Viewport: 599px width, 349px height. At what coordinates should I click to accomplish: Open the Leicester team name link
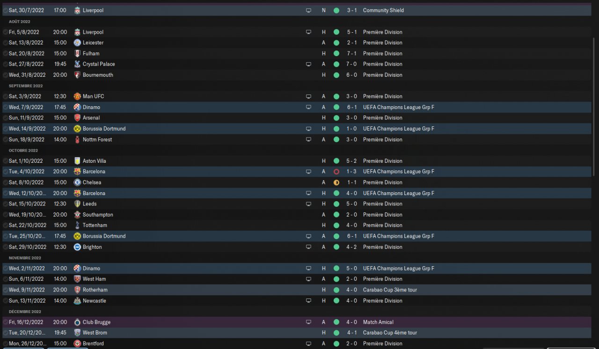tap(93, 43)
